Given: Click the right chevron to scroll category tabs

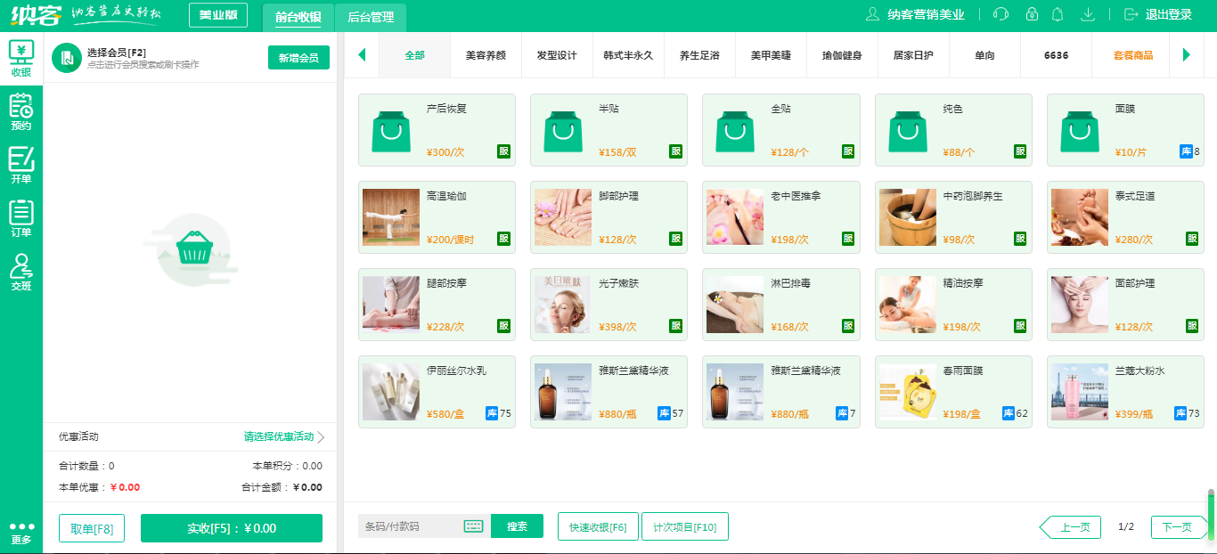Looking at the screenshot, I should point(1187,54).
